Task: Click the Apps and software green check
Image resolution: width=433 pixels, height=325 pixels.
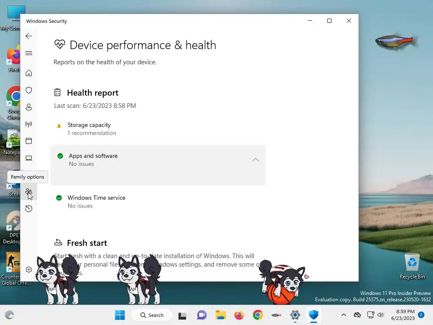Action: tap(60, 156)
